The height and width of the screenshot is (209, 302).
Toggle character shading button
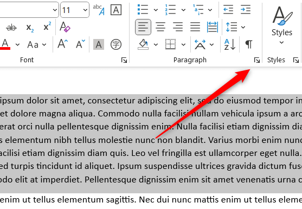[99, 44]
